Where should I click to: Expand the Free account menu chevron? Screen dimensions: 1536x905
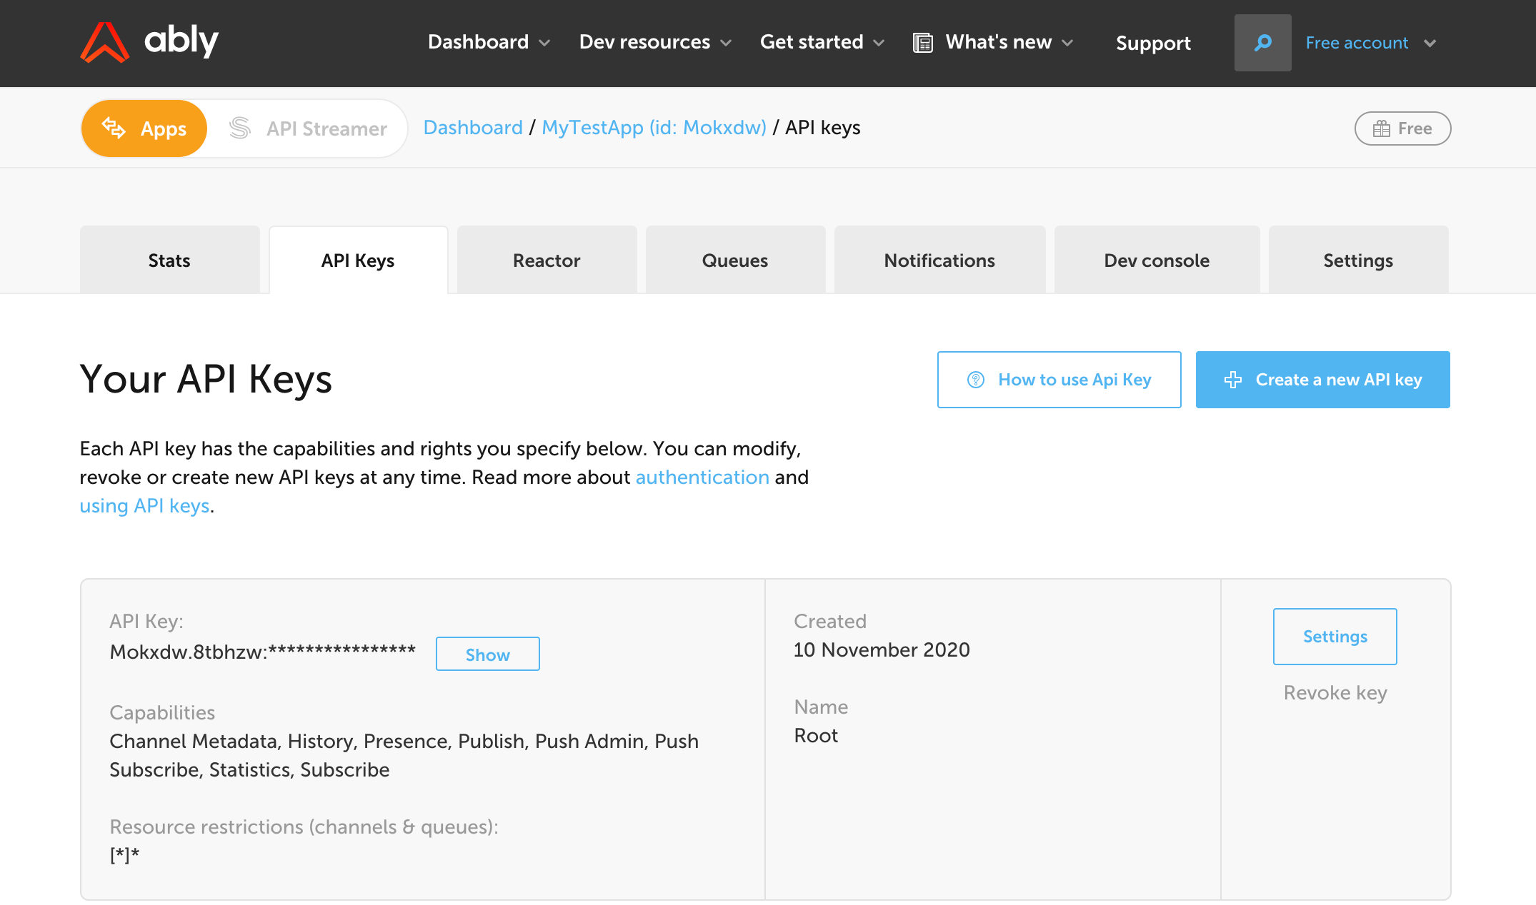tap(1430, 43)
